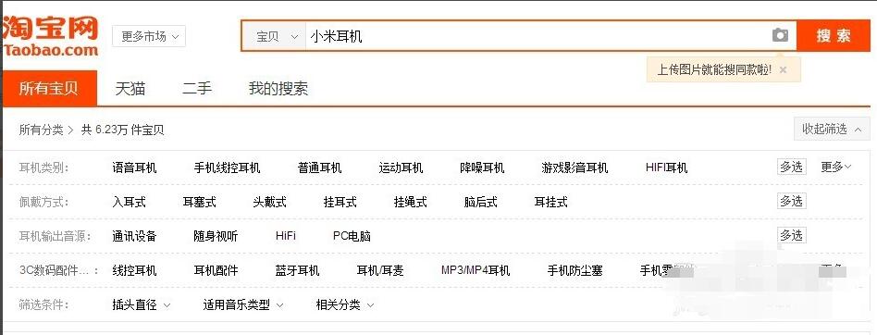
Task: Pick 挂绳式 wearing style
Action: (x=411, y=202)
